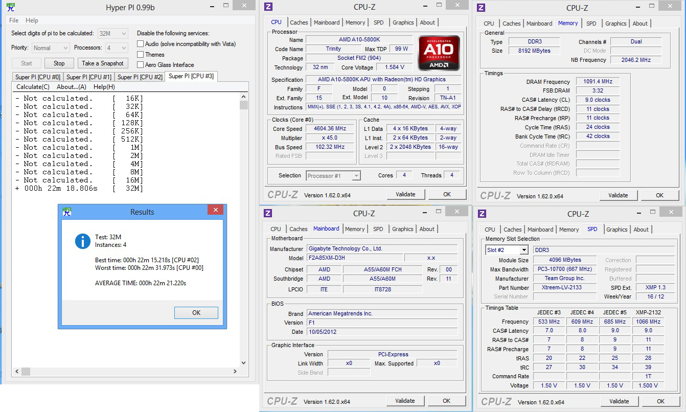This screenshot has width=686, height=412.
Task: Click the AMD A10 processor logo
Action: 439,53
